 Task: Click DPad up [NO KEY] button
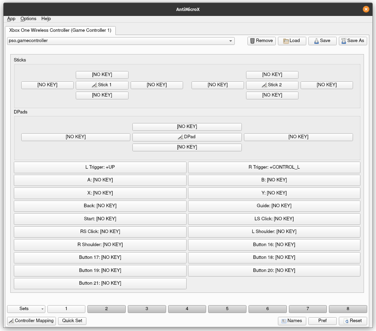coord(187,127)
